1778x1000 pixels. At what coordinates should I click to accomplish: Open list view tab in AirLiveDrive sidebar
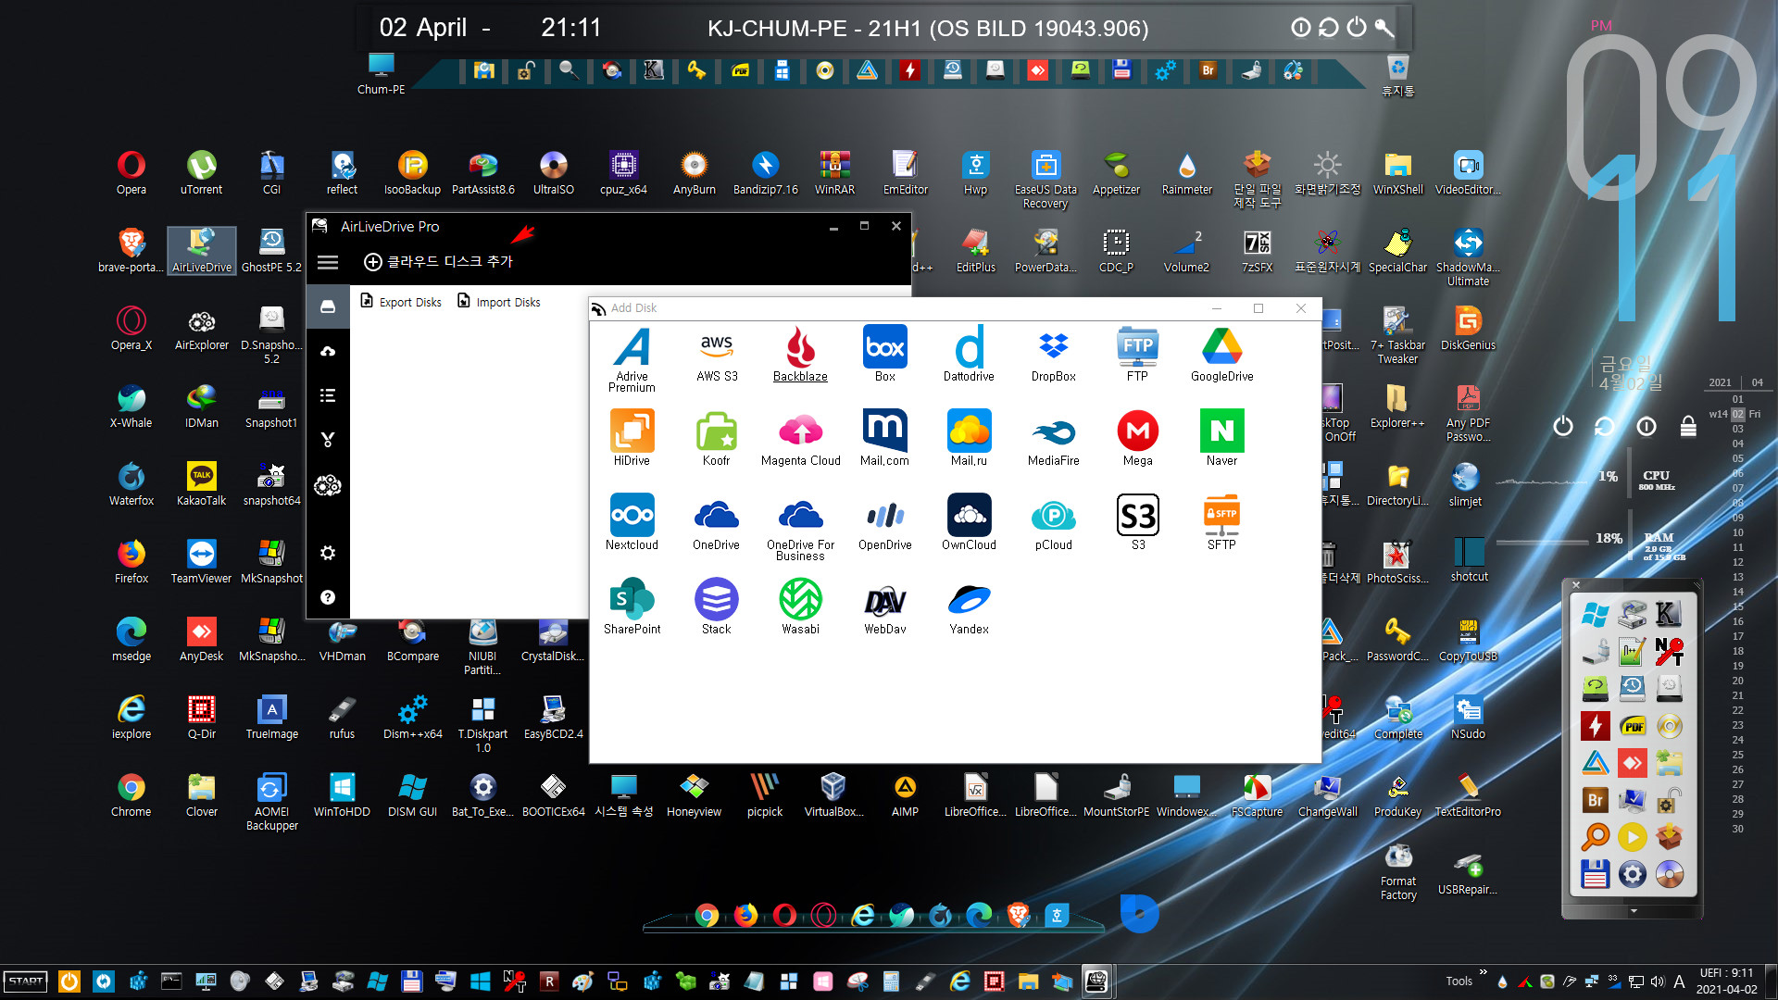click(x=328, y=395)
